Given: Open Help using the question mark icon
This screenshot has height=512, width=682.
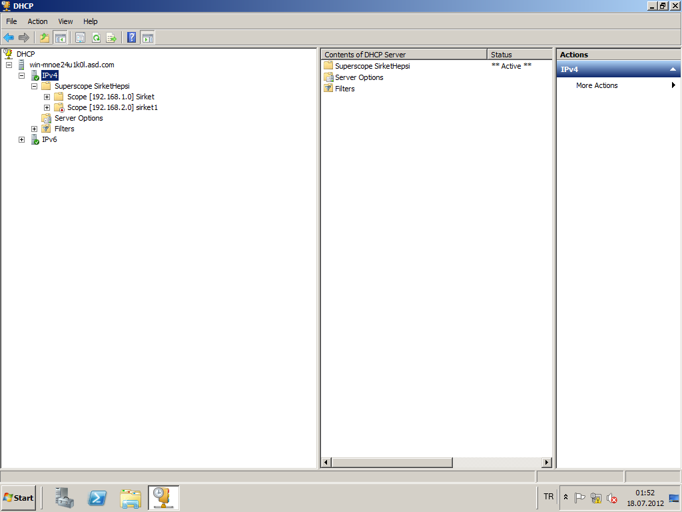Looking at the screenshot, I should pyautogui.click(x=132, y=38).
